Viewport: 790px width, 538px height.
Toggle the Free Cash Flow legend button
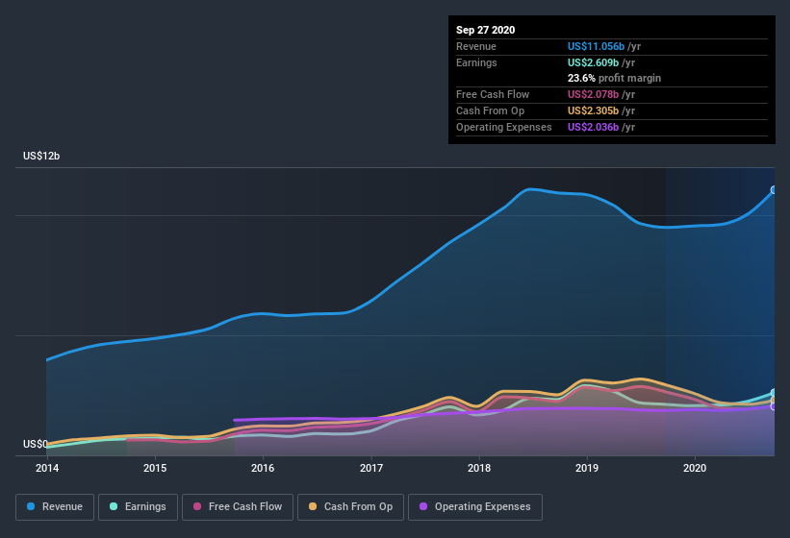point(238,507)
